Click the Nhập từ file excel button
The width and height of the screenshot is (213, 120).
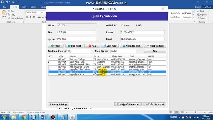pyautogui.click(x=128, y=104)
